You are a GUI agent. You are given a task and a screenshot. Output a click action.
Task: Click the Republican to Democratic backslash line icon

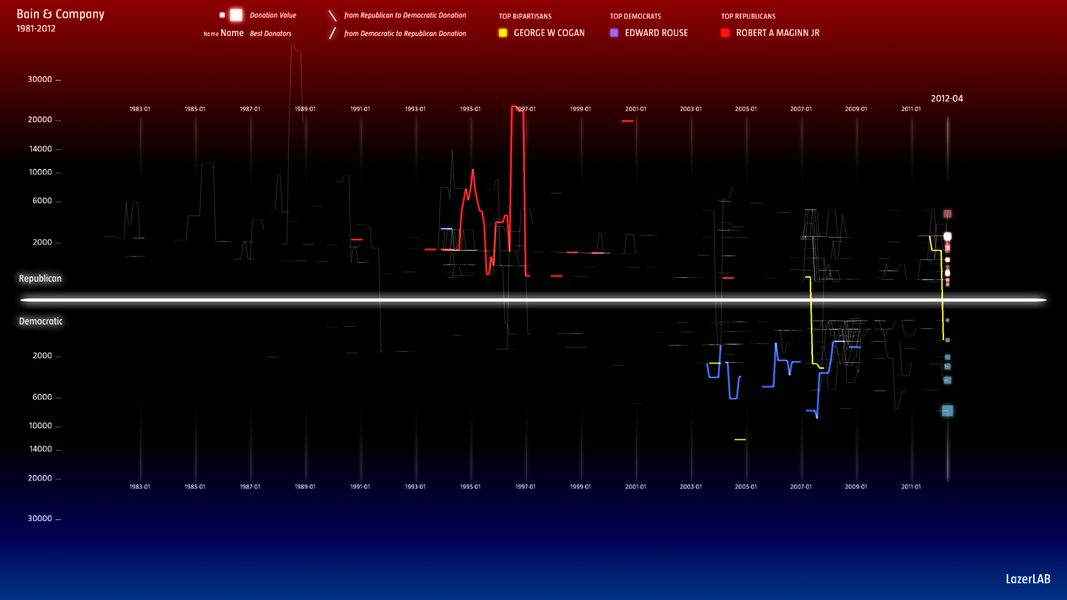pyautogui.click(x=332, y=16)
